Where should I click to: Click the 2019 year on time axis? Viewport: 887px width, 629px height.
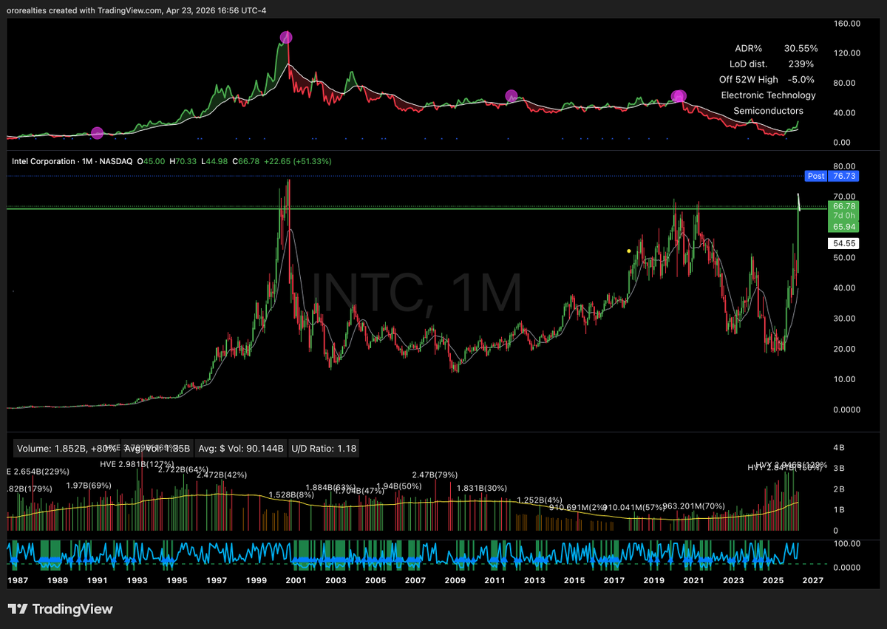(x=653, y=582)
